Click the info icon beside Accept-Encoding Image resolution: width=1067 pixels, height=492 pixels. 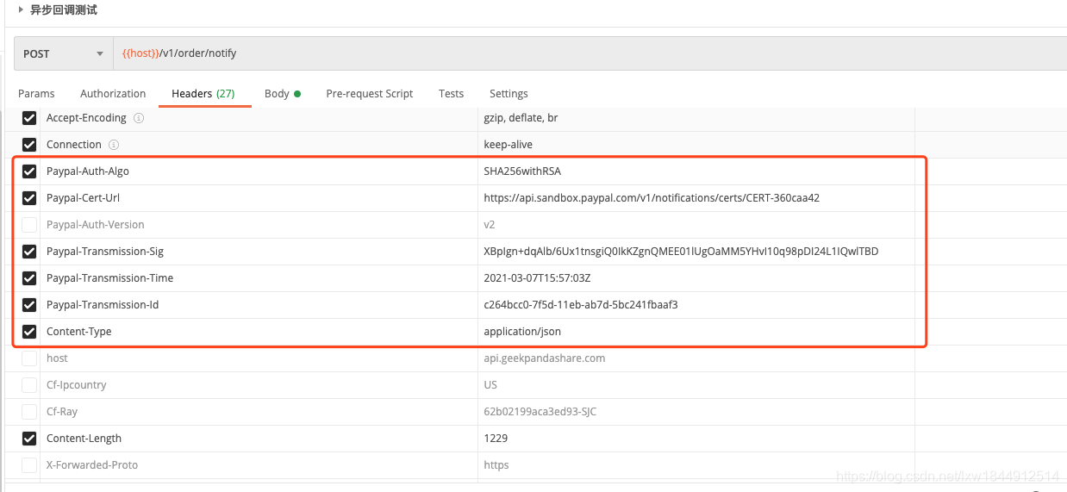(139, 118)
